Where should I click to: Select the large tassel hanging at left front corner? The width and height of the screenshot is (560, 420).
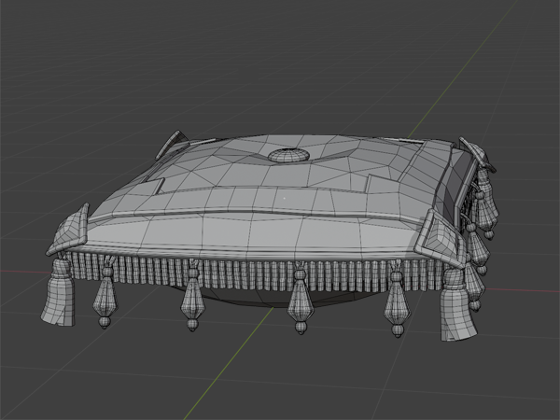click(58, 292)
